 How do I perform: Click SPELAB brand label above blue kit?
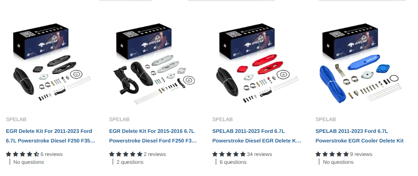click(x=325, y=119)
